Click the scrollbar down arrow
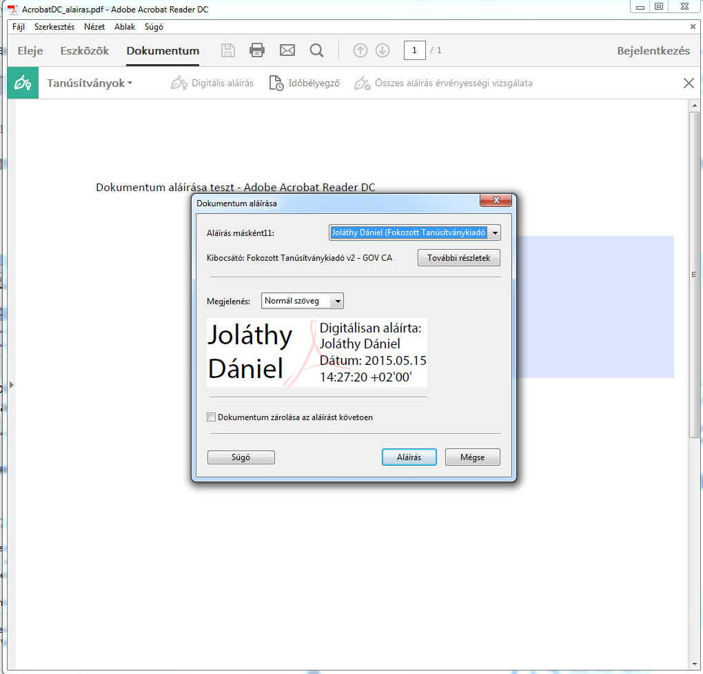This screenshot has width=703, height=674. point(695,664)
